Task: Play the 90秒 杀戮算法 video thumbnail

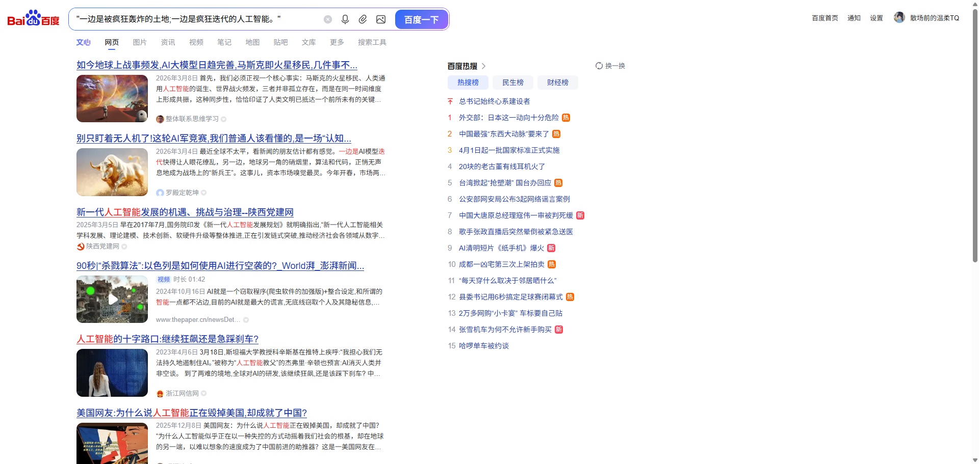Action: (x=112, y=299)
